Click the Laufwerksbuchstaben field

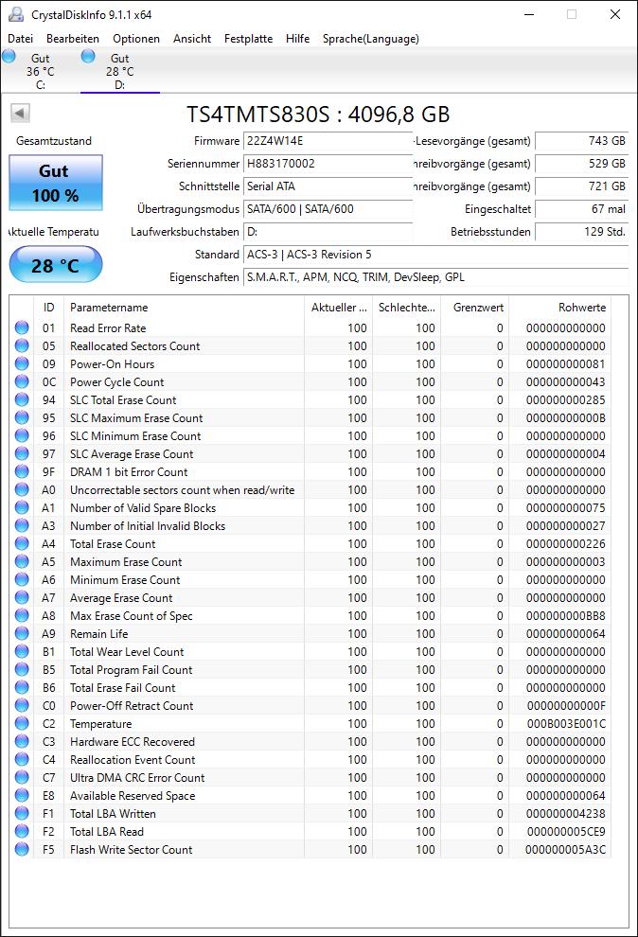(x=328, y=232)
